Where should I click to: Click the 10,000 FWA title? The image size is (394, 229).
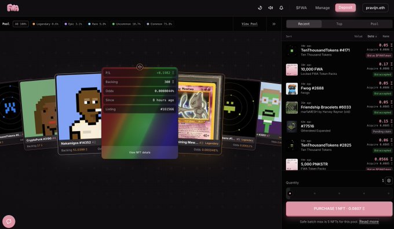[x=312, y=69]
